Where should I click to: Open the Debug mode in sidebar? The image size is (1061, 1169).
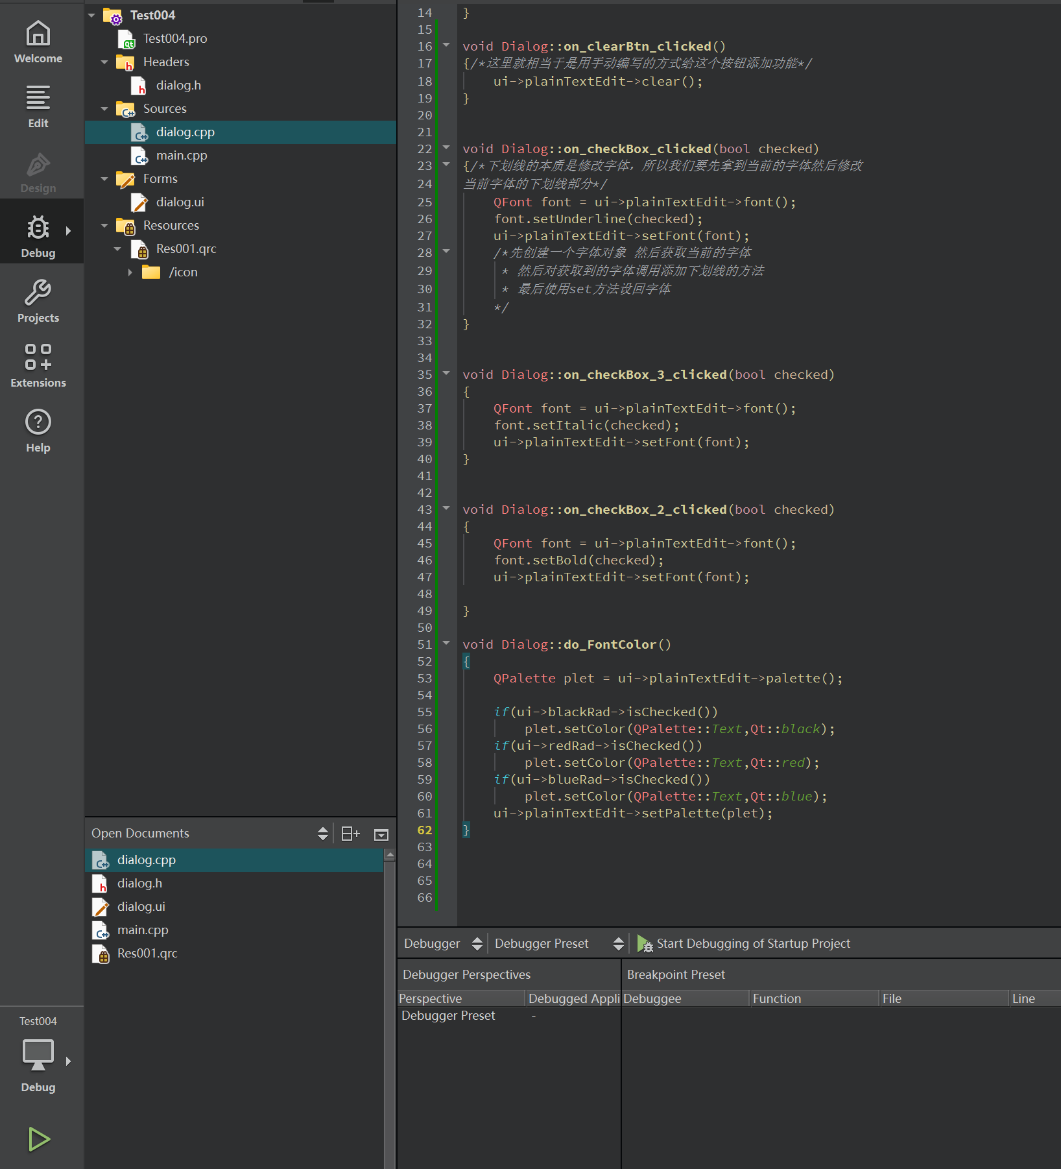(x=38, y=237)
